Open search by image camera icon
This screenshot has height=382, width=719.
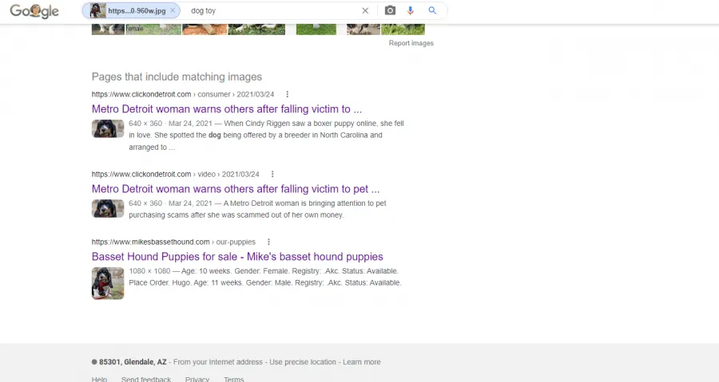[390, 10]
